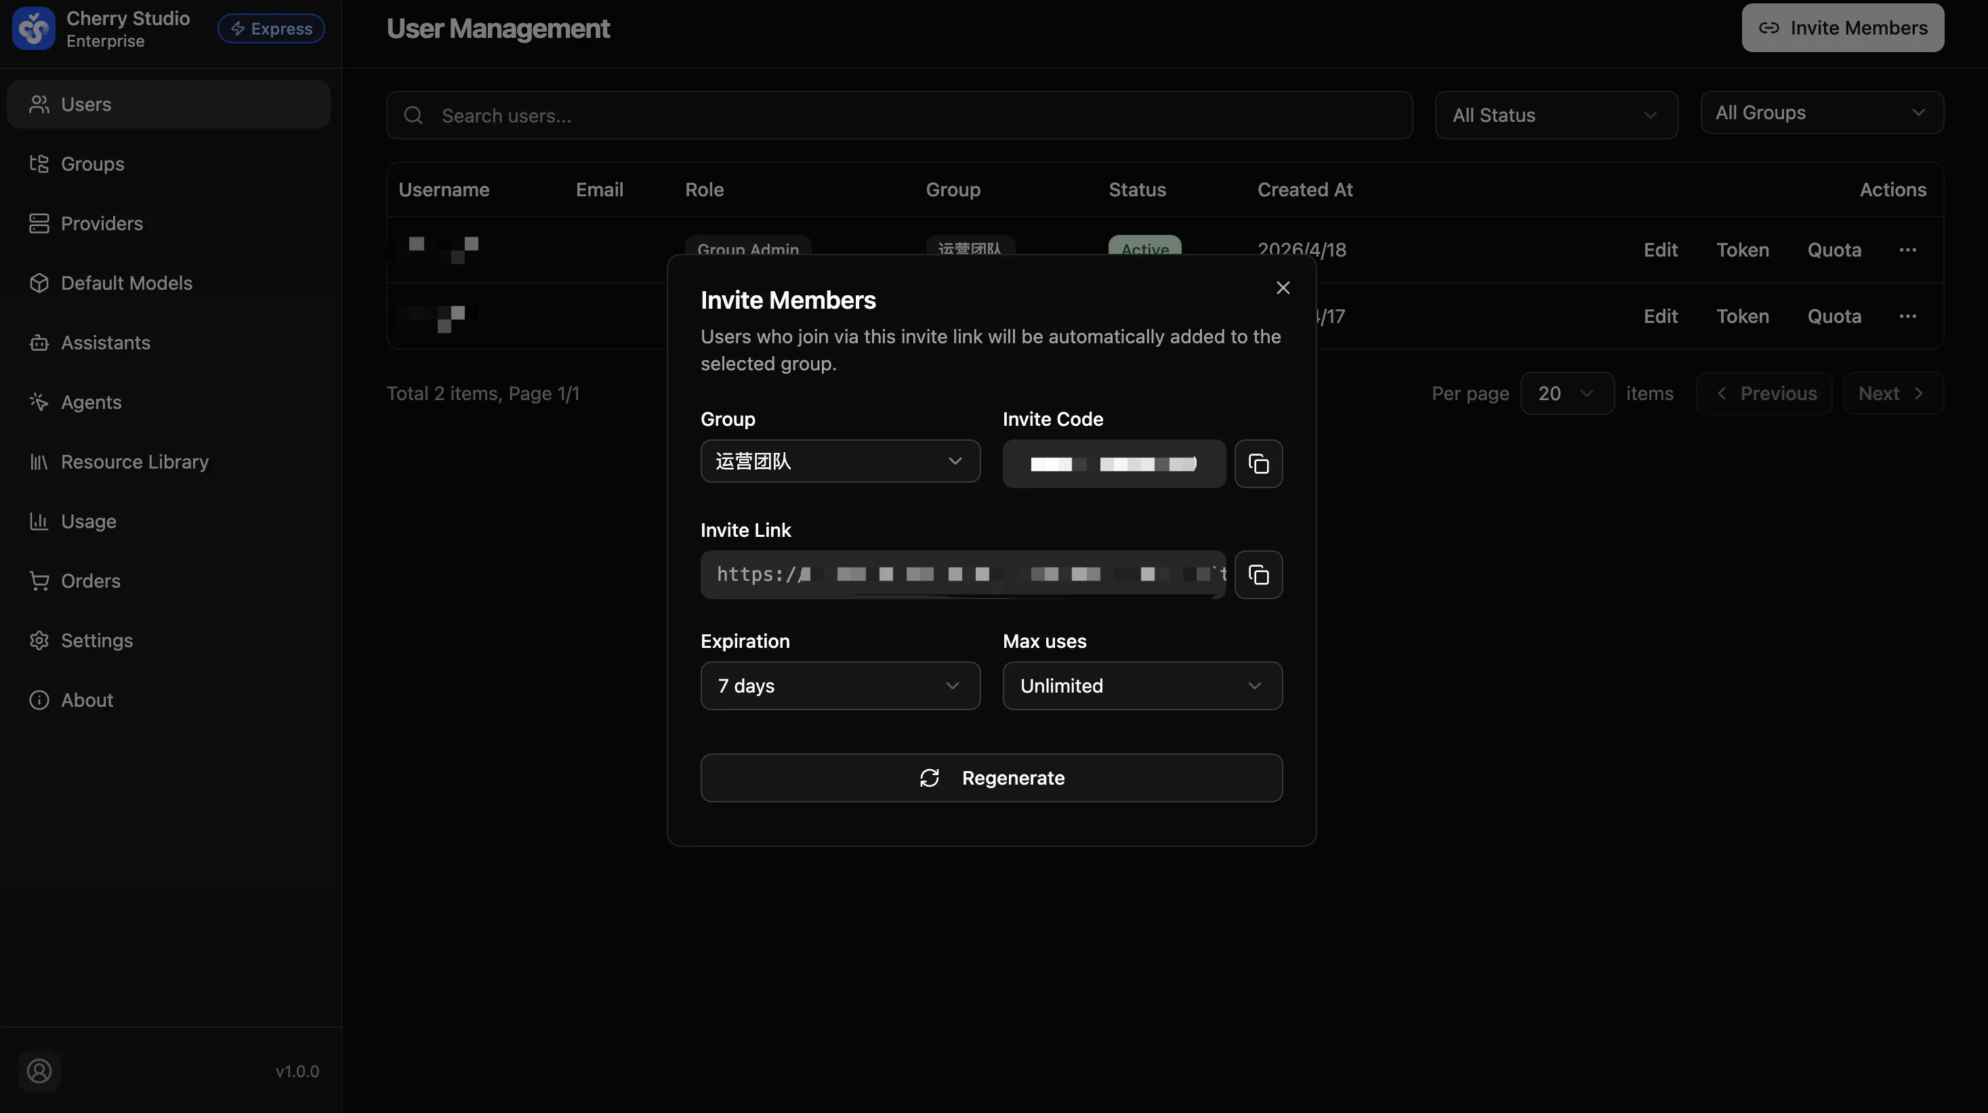
Task: Open Settings in the sidebar
Action: [x=168, y=640]
